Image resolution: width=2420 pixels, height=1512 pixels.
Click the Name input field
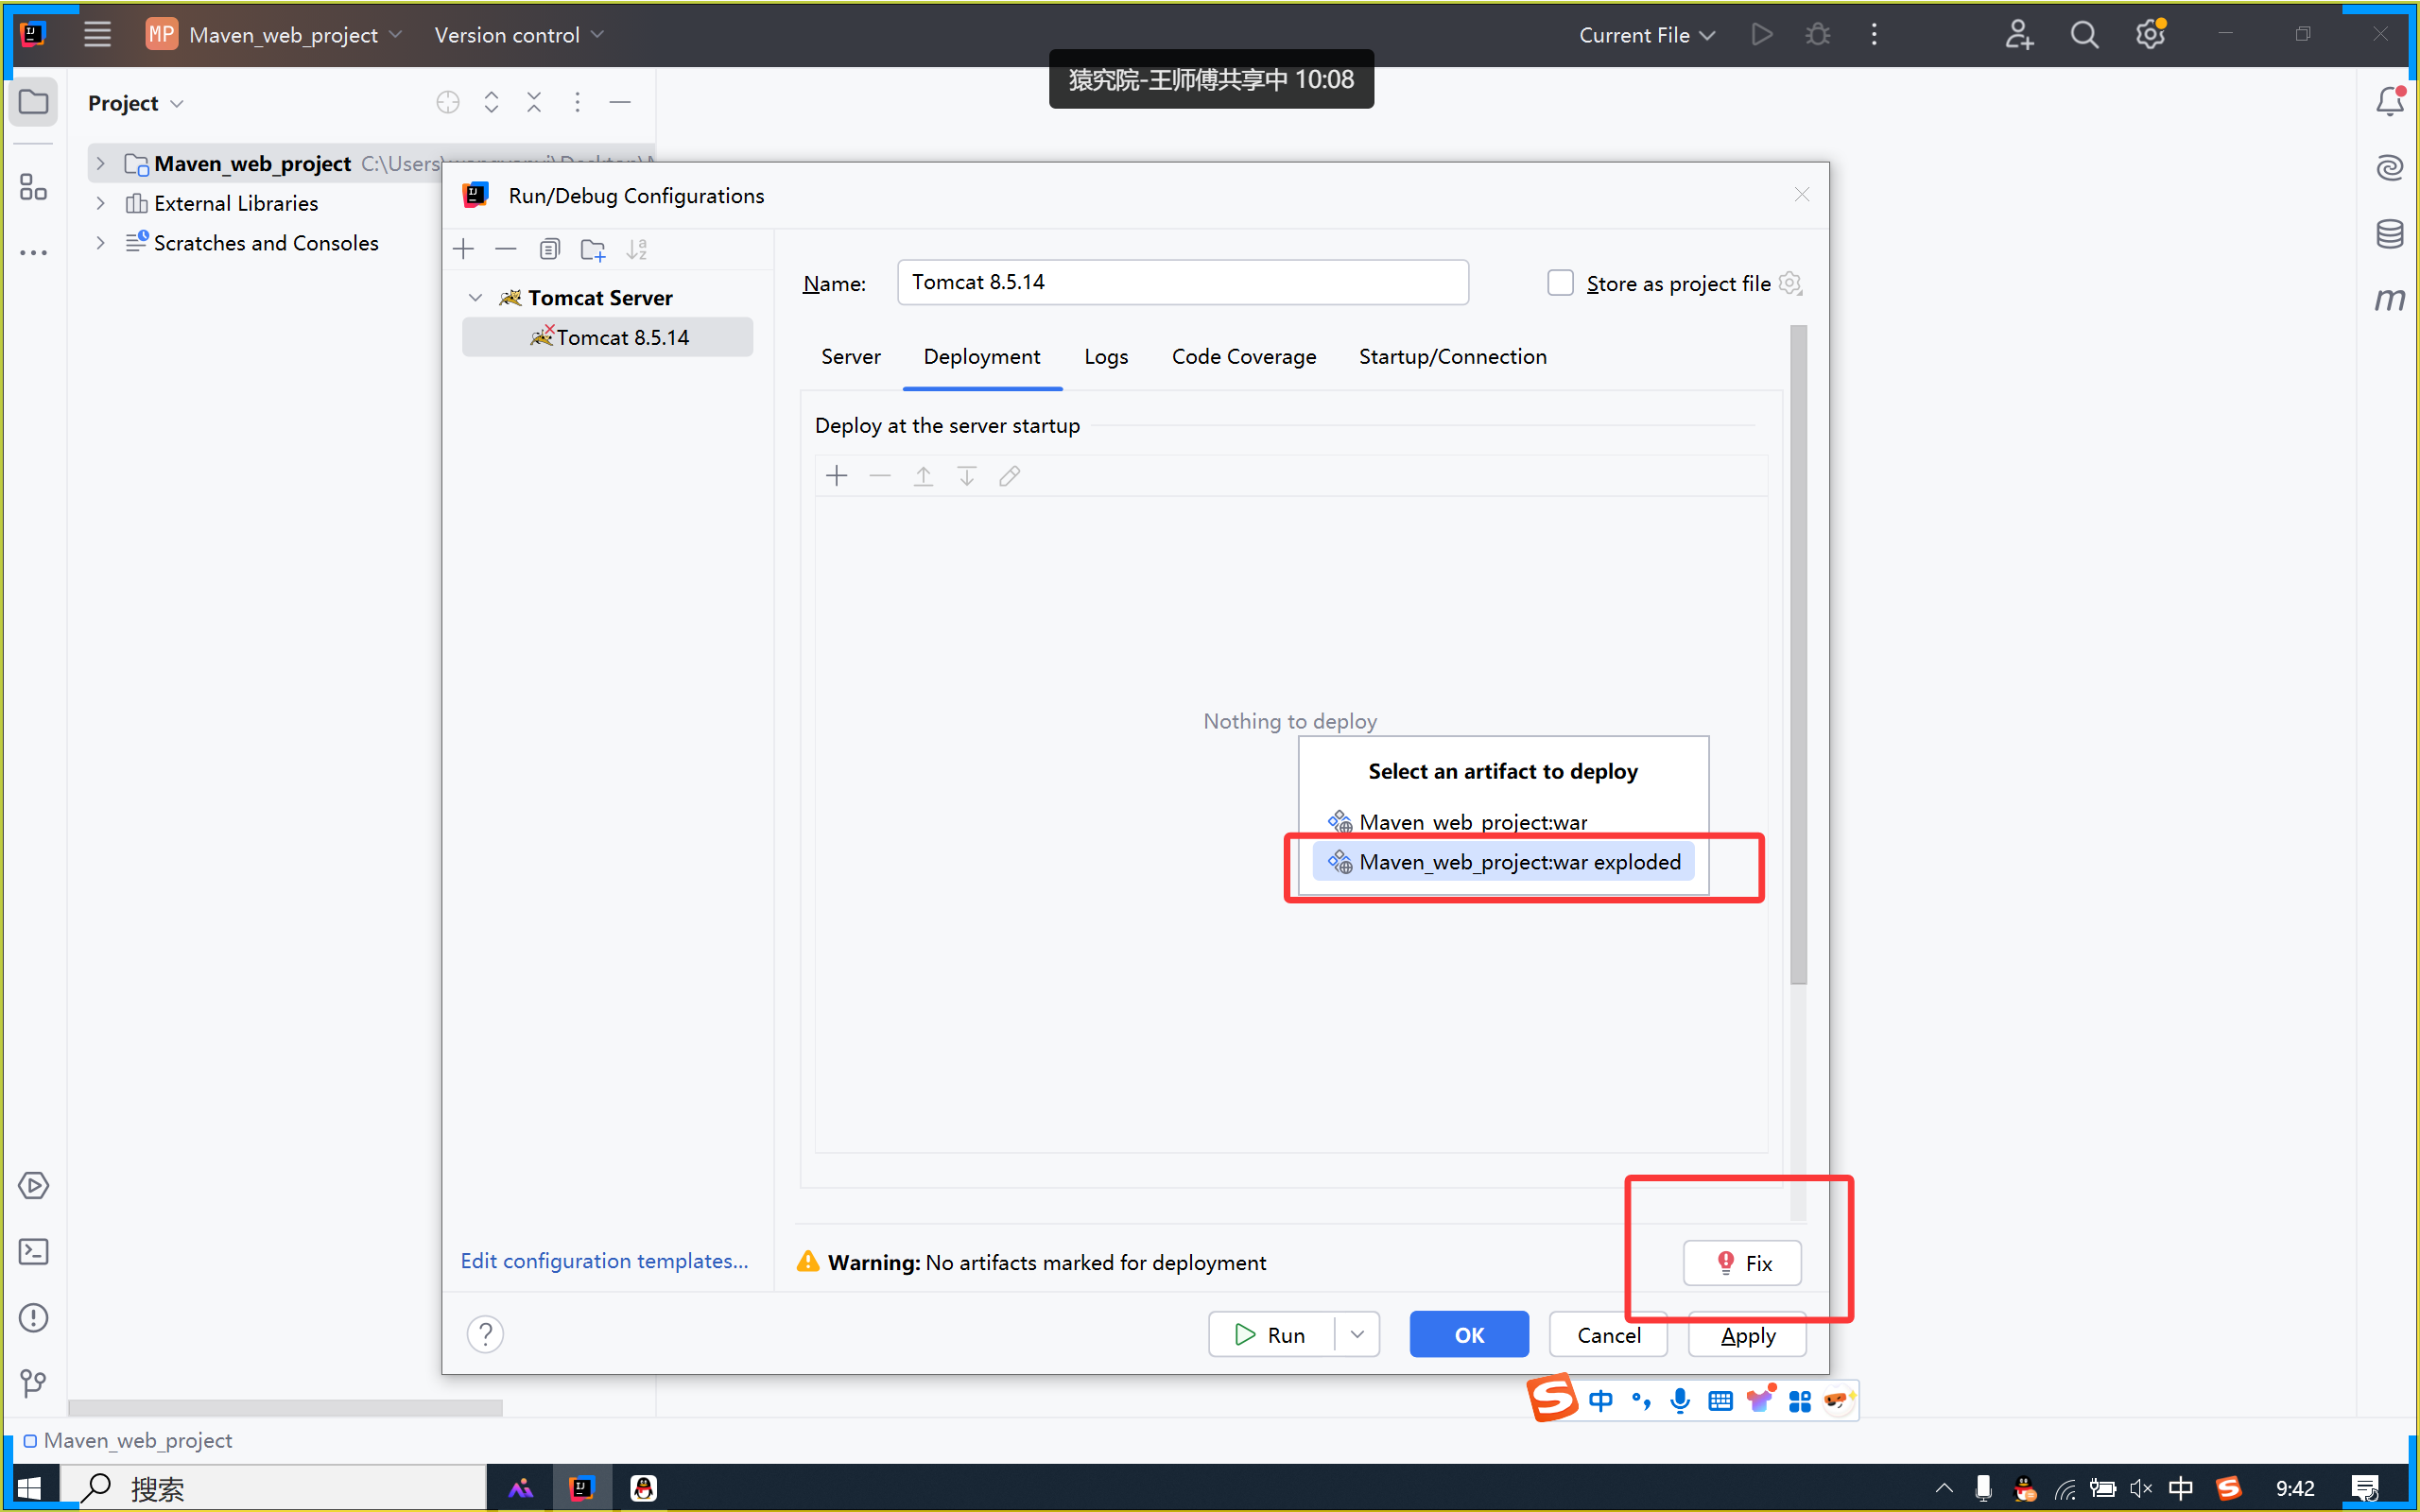pyautogui.click(x=1183, y=282)
